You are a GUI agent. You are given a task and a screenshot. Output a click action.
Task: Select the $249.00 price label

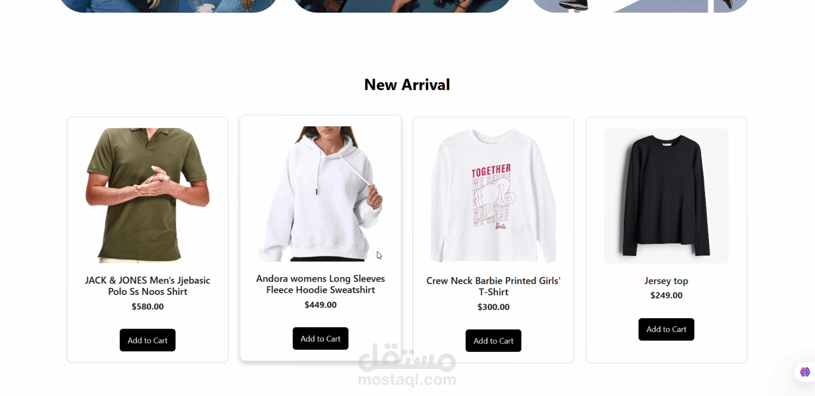[666, 295]
